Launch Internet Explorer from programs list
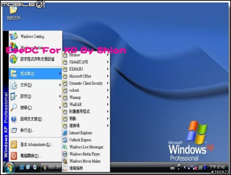 click(x=86, y=133)
